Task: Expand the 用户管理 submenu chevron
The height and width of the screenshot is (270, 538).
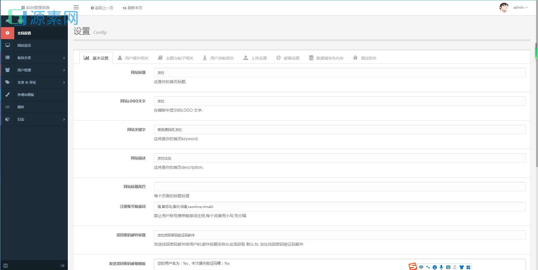Action: tap(64, 70)
